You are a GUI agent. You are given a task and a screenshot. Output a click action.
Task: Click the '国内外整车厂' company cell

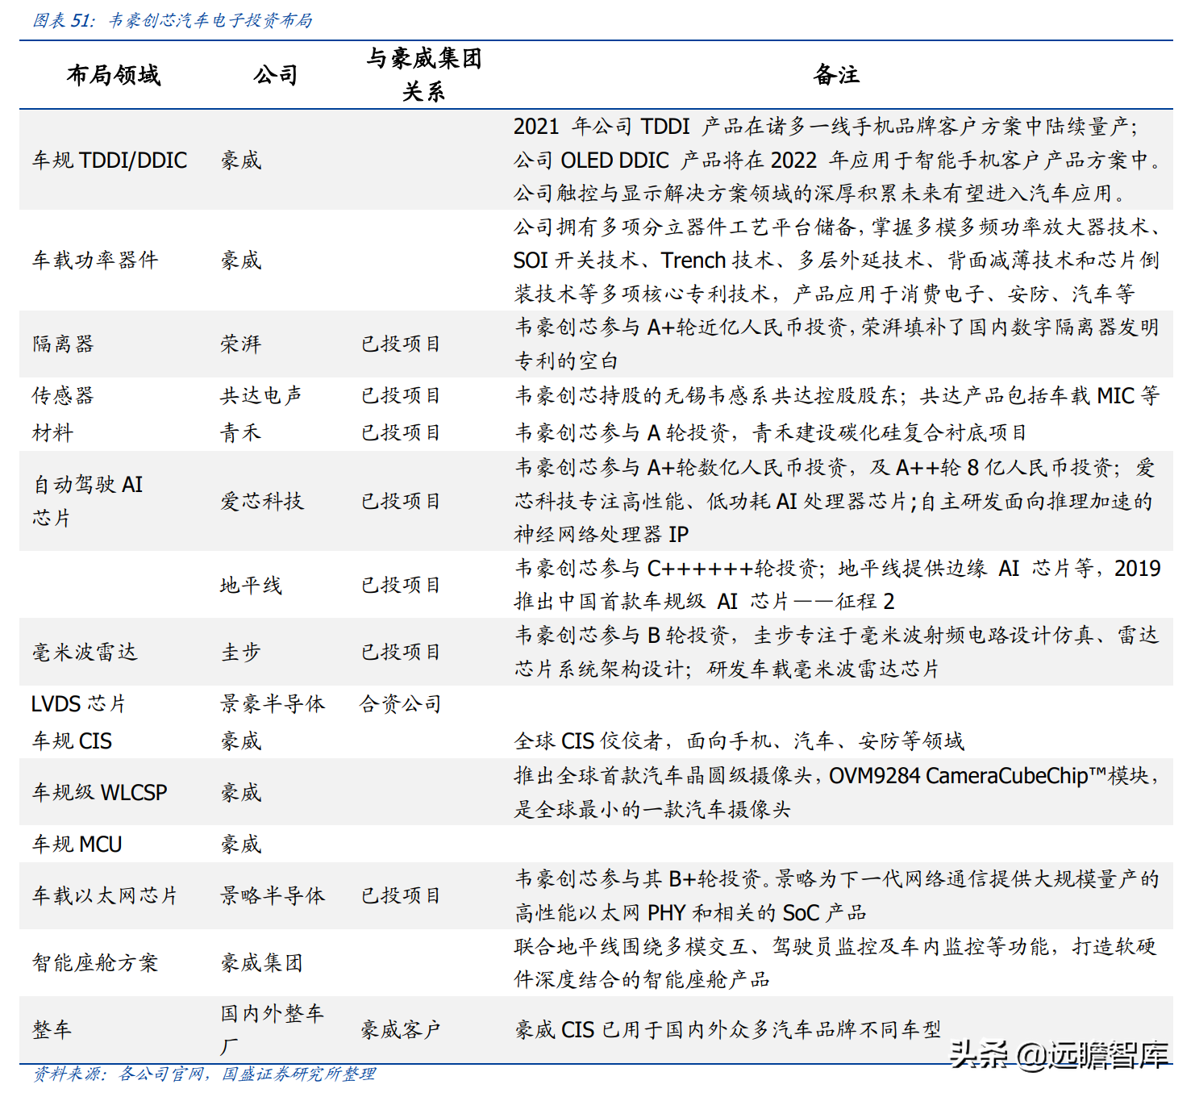point(273,1029)
